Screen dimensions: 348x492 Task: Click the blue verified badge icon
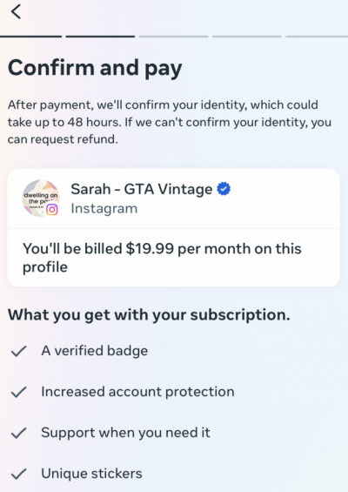(x=224, y=189)
